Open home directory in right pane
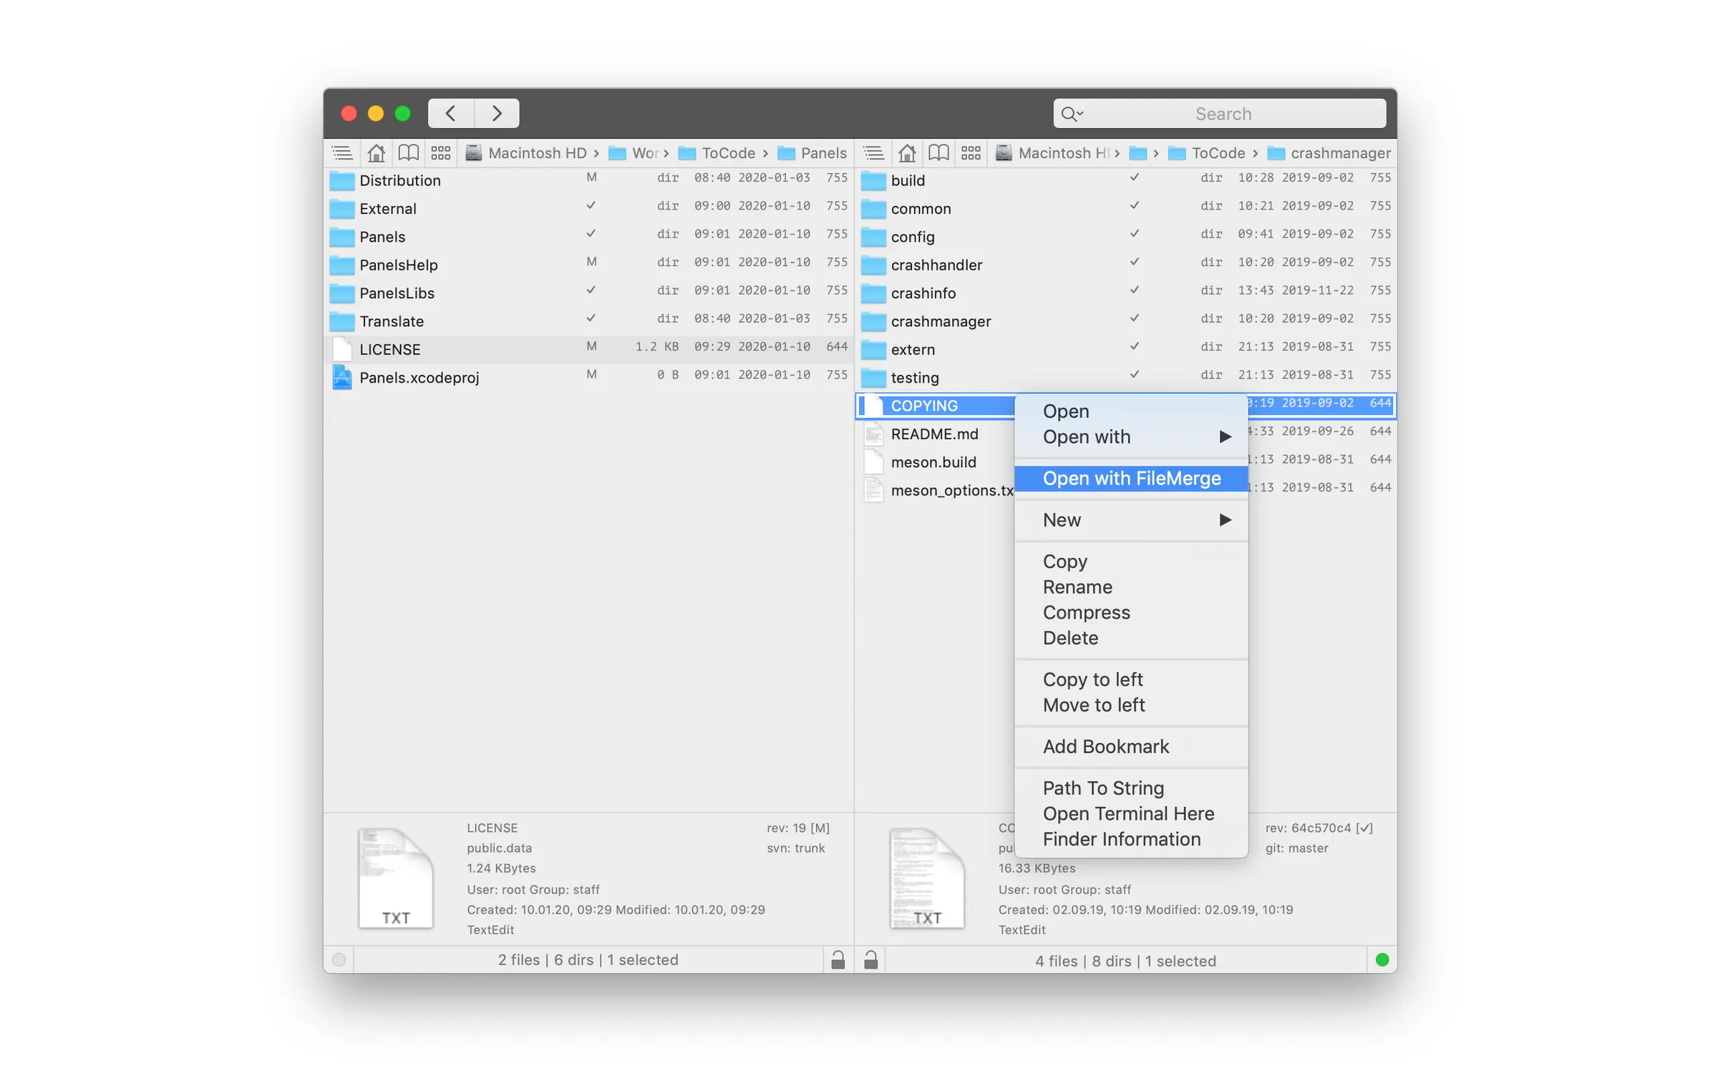 coord(908,152)
